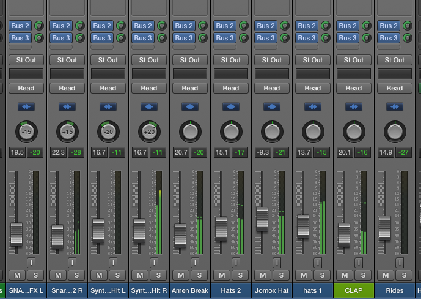The height and width of the screenshot is (299, 421).
Task: Click the waveform icon on Amen Break channel
Action: [x=190, y=106]
